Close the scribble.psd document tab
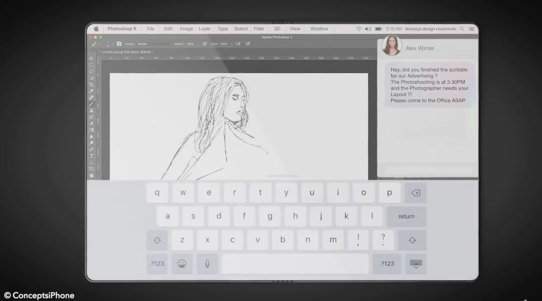542x301 pixels. pyautogui.click(x=99, y=52)
